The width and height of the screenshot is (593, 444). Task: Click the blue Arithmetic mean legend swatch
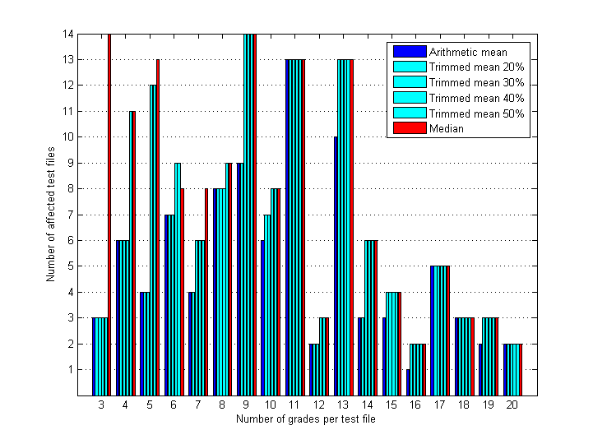click(409, 53)
